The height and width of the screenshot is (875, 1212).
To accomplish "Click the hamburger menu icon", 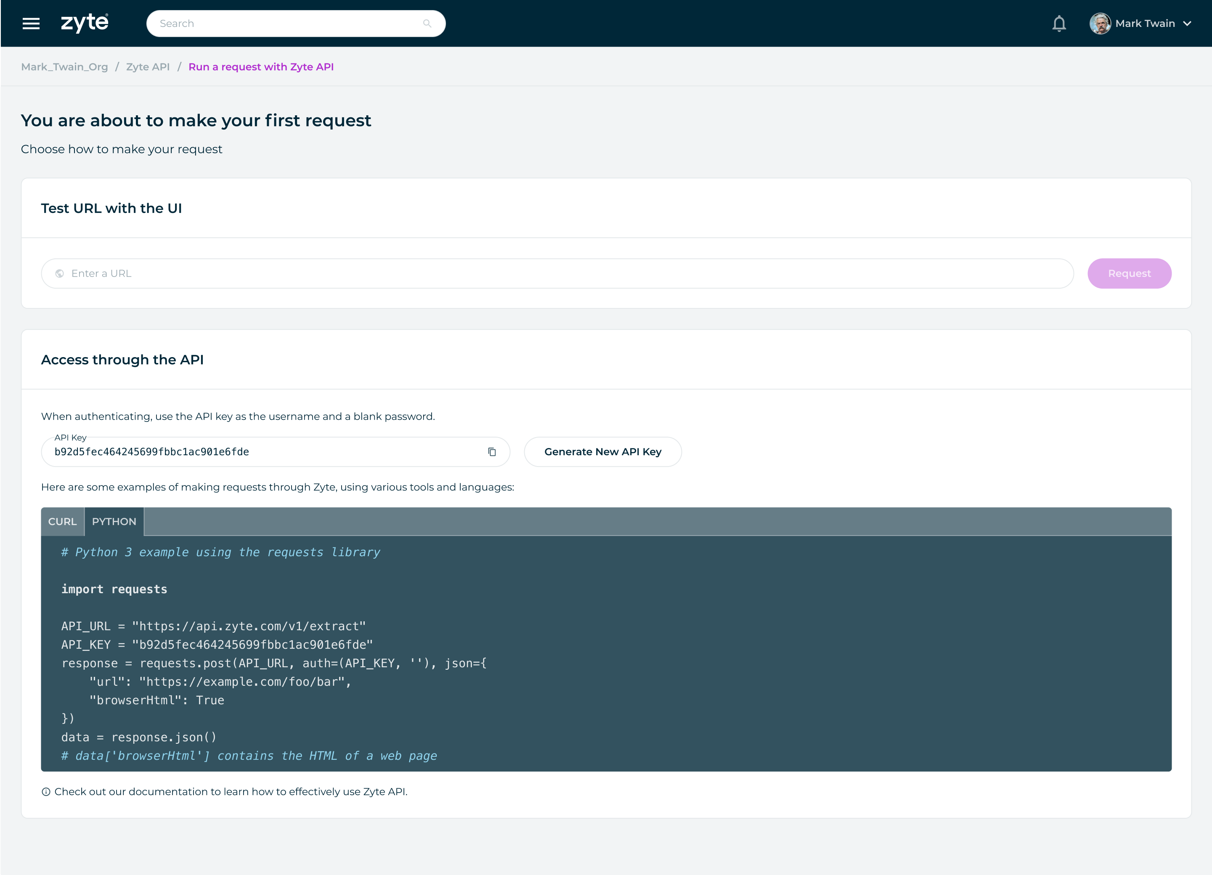I will click(31, 24).
